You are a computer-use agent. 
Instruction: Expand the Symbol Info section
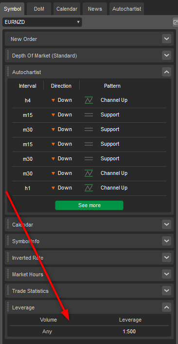coord(167,241)
